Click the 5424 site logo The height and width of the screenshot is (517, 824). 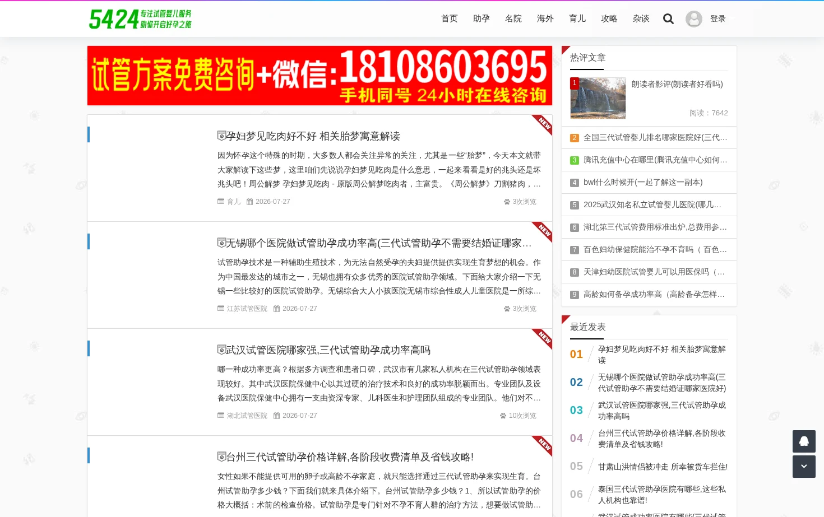coord(140,19)
